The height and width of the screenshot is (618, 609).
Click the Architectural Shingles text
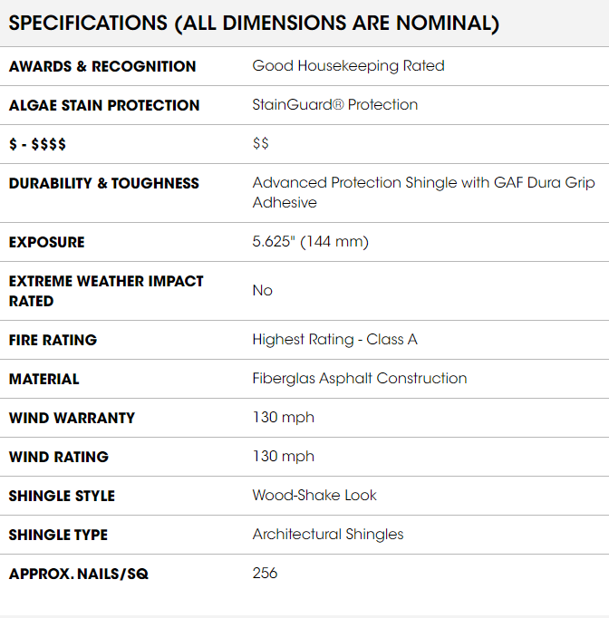tap(328, 535)
